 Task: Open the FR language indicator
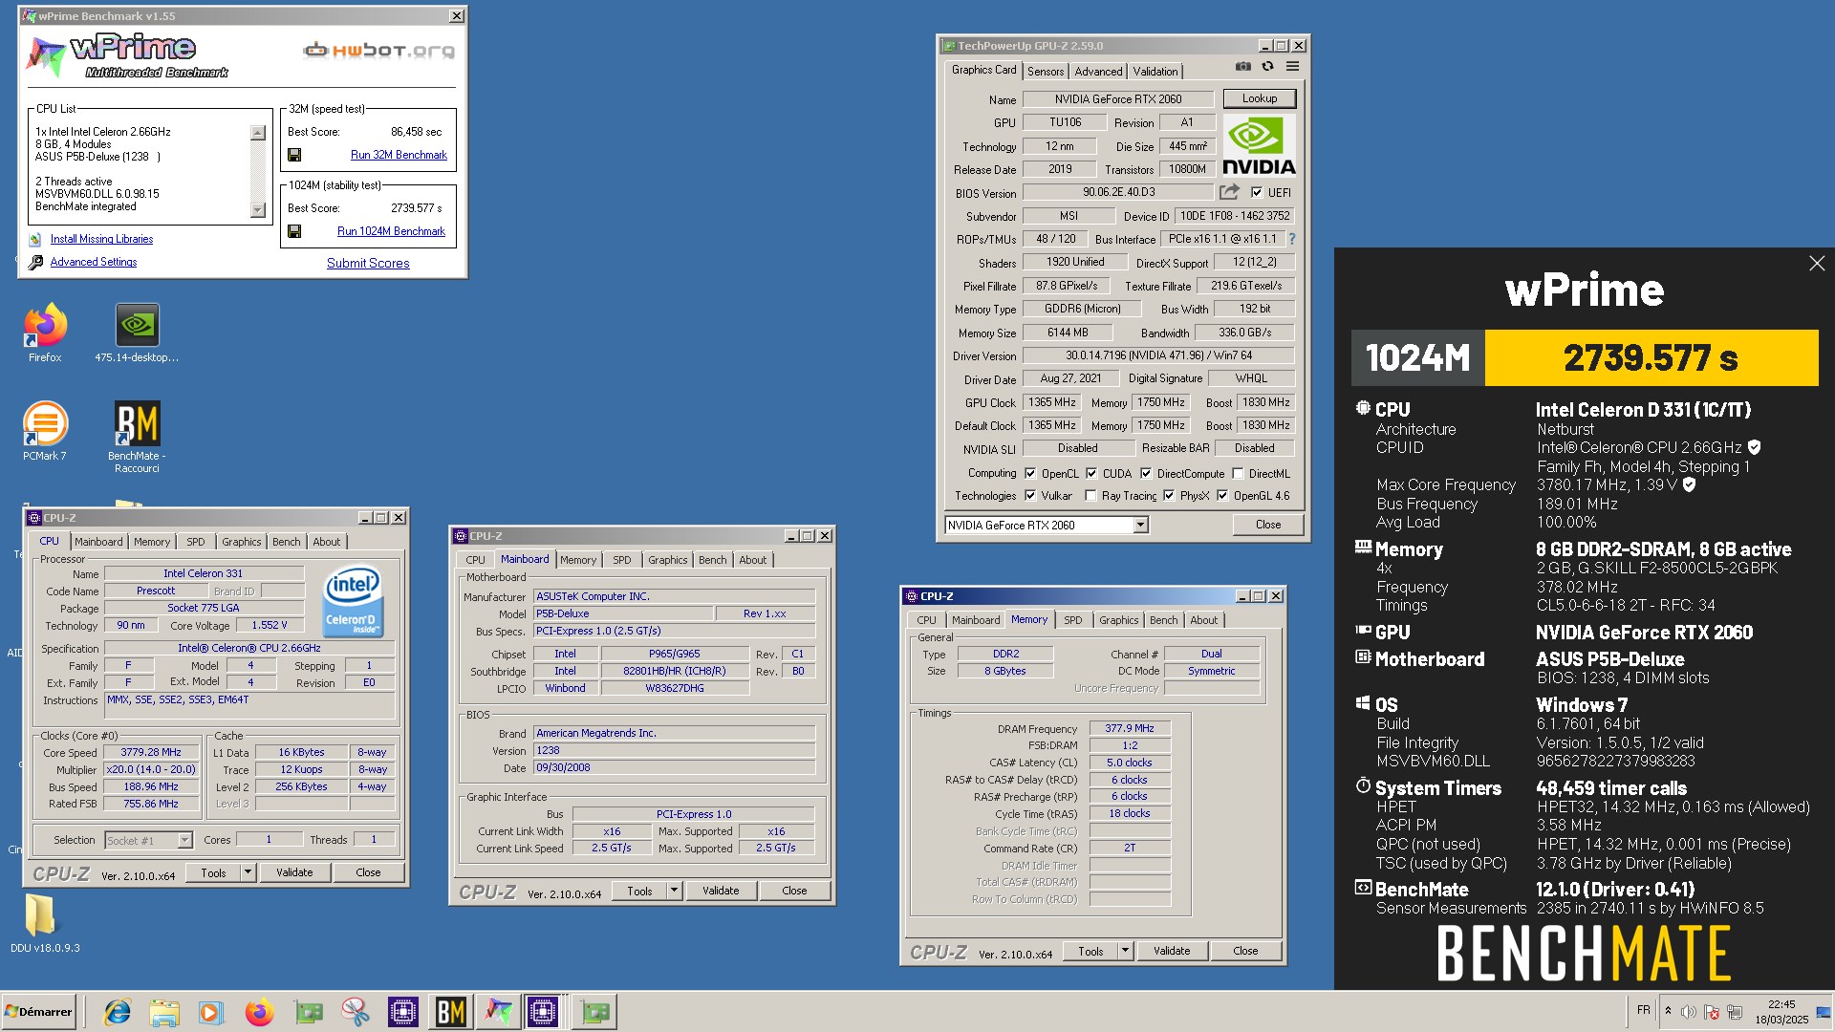[1644, 1010]
